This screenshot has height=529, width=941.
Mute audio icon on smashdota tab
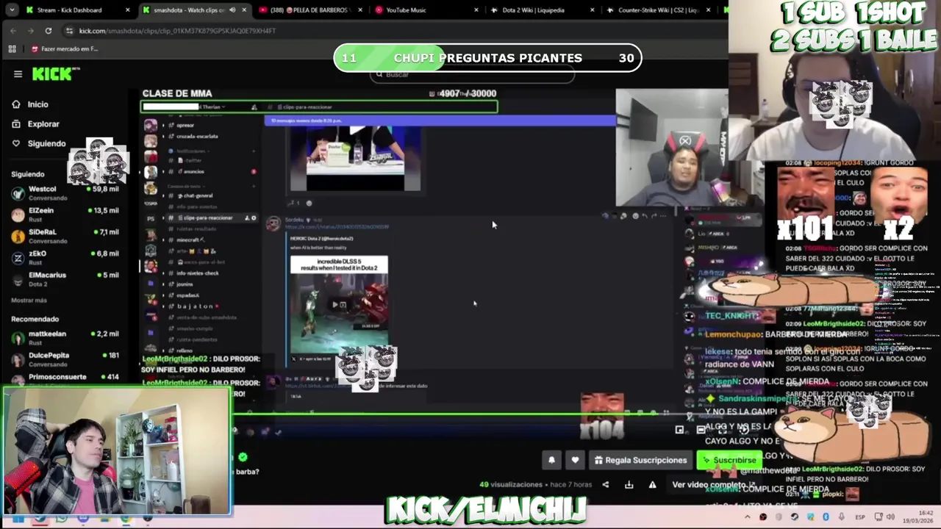[x=232, y=10]
